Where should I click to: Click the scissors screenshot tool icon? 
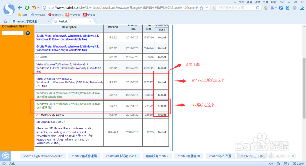point(272,8)
